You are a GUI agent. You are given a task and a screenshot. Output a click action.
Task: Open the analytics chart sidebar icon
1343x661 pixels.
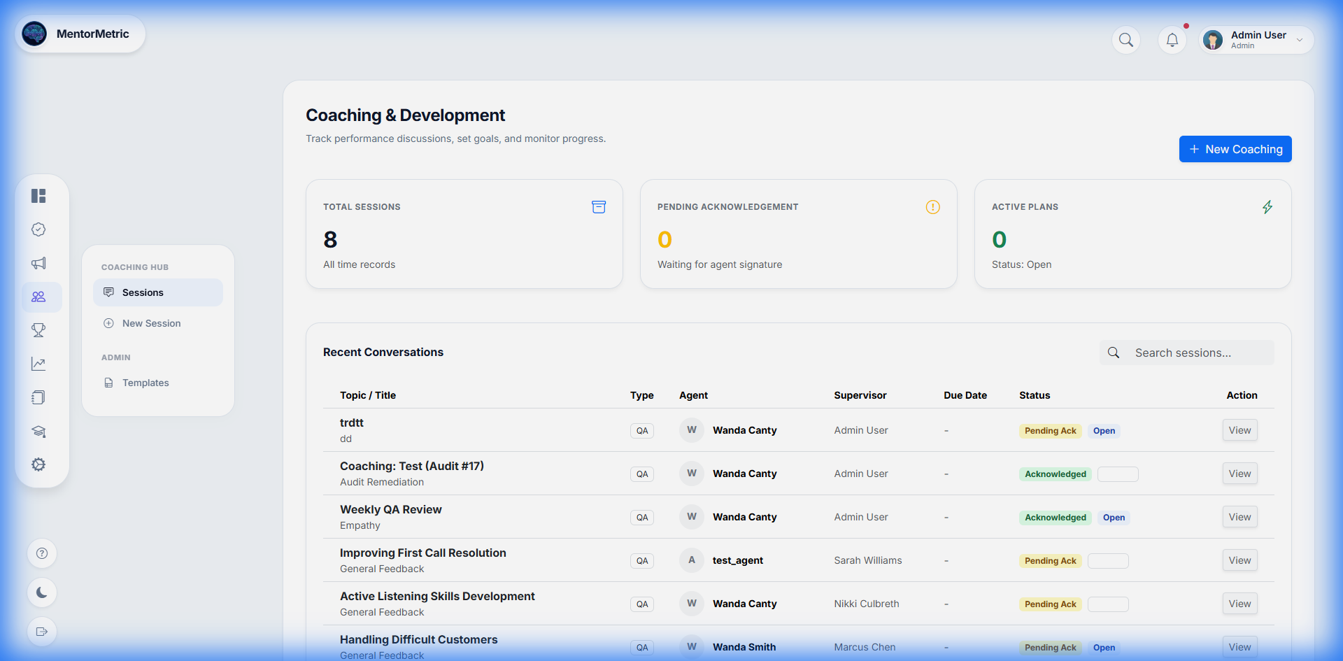click(38, 364)
